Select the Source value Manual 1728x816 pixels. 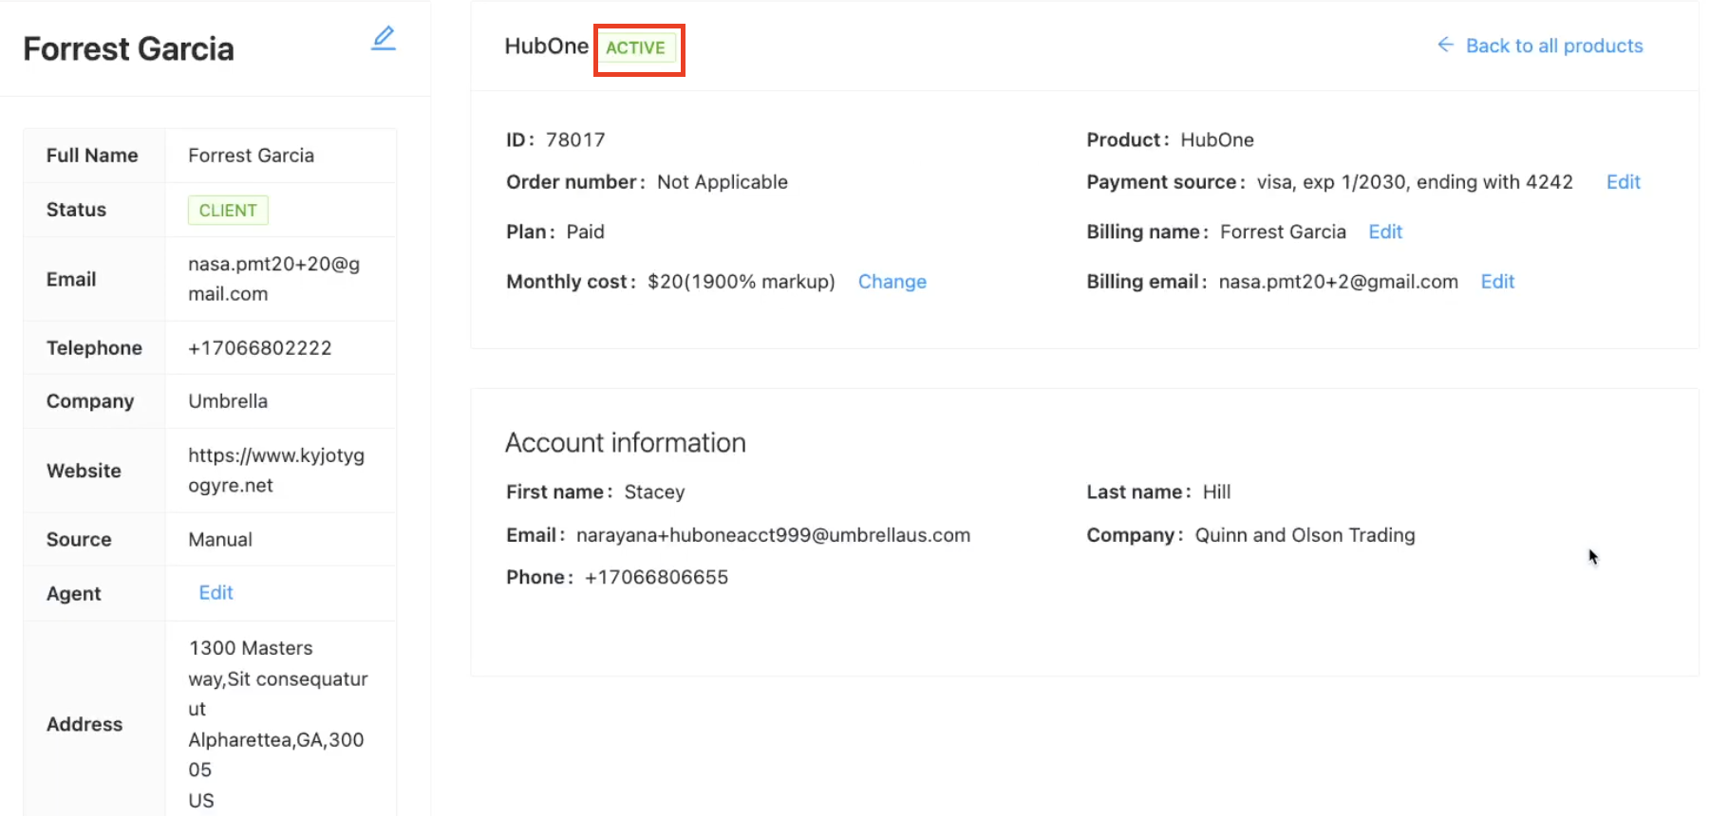point(220,540)
